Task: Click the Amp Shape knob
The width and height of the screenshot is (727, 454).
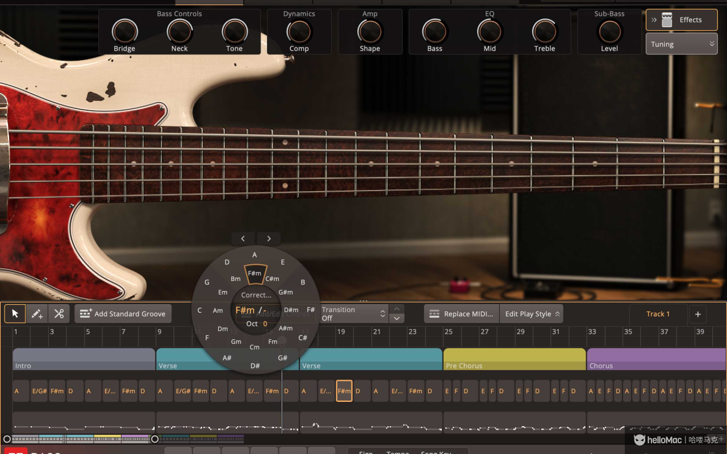Action: 370,31
